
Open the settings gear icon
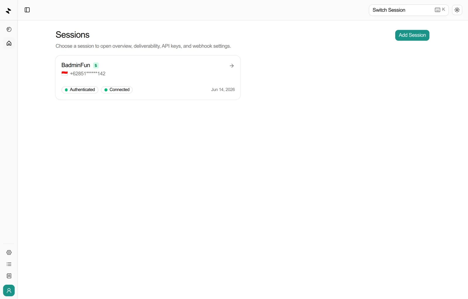pos(9,252)
